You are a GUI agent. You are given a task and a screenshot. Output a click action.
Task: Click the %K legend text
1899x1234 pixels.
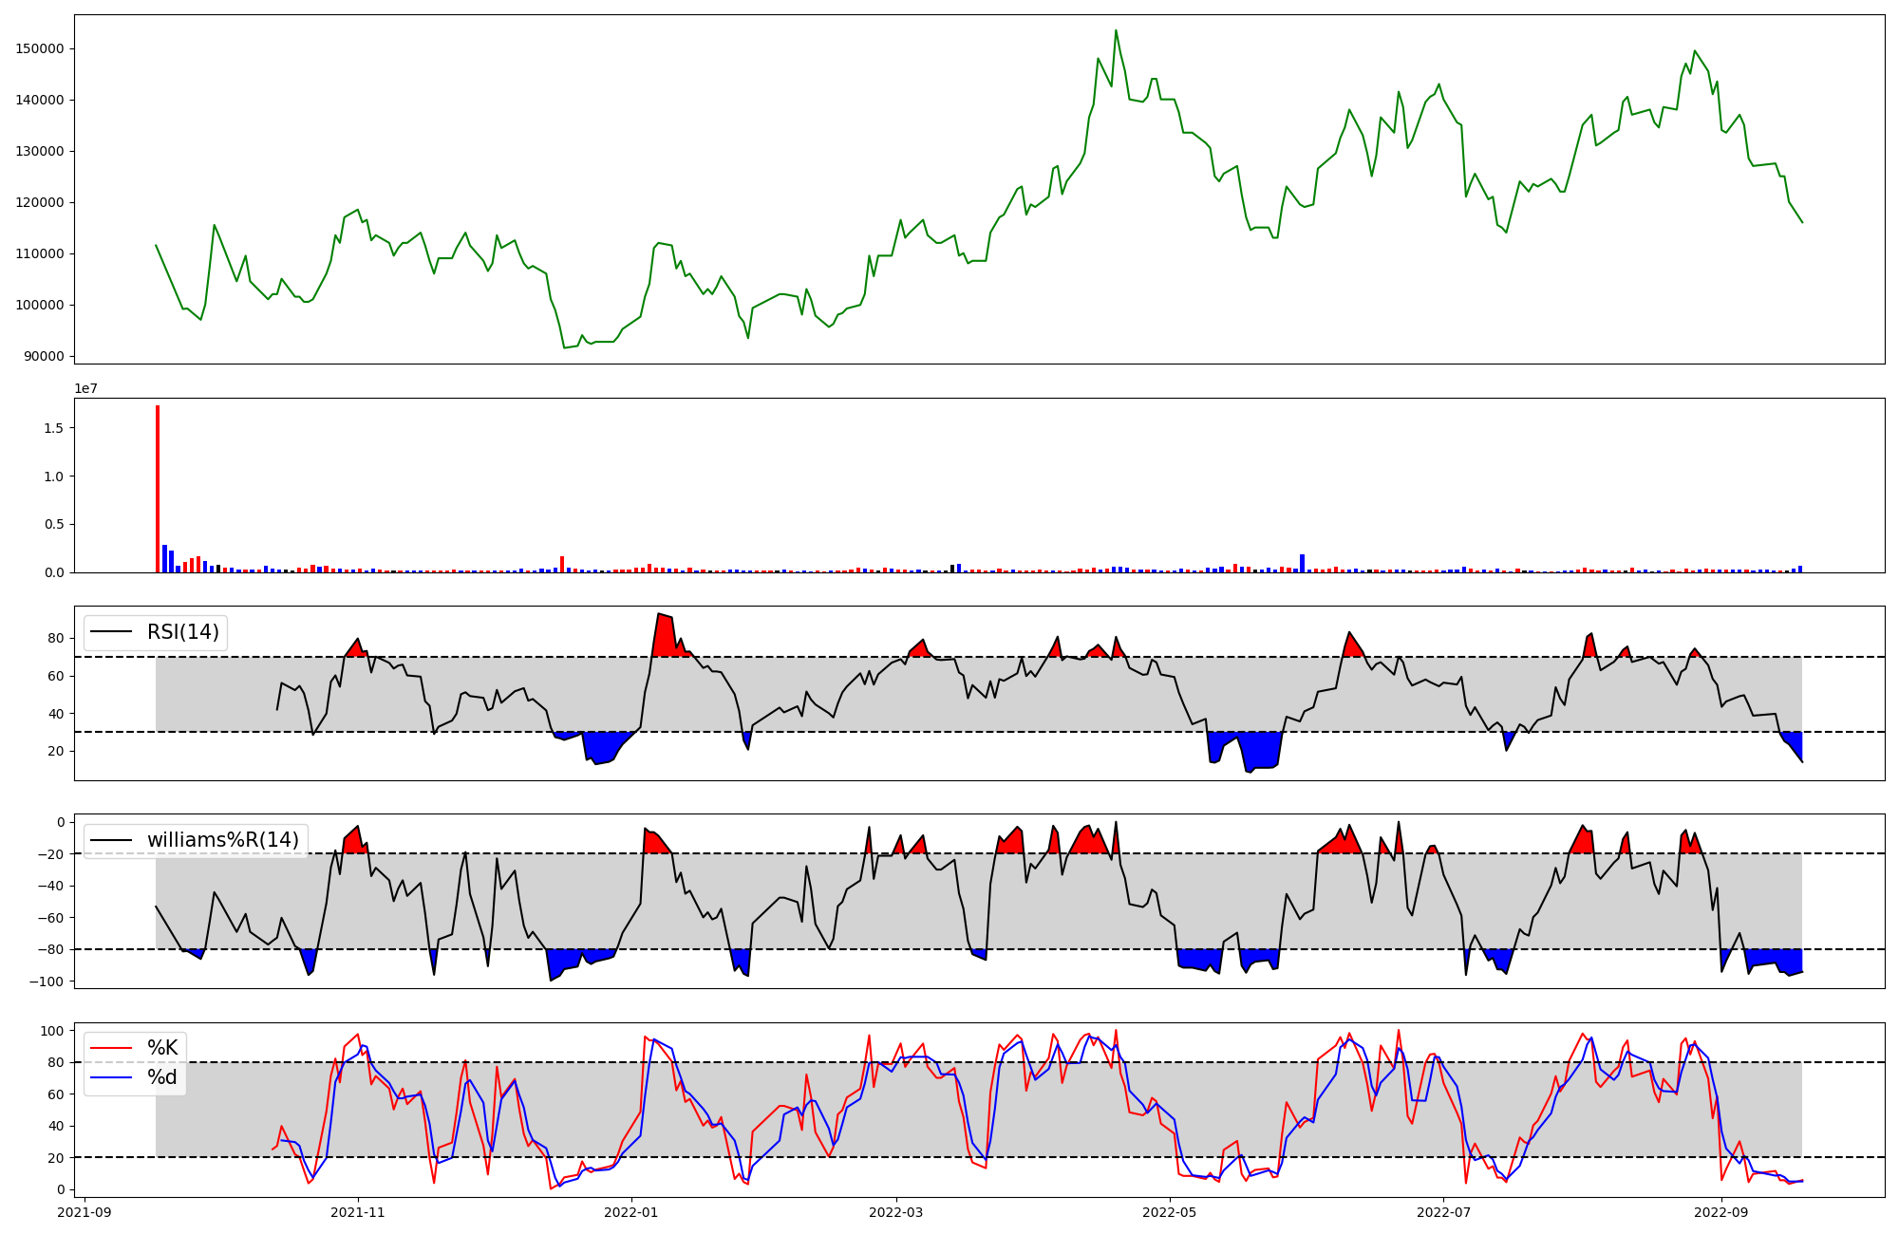pos(162,1048)
